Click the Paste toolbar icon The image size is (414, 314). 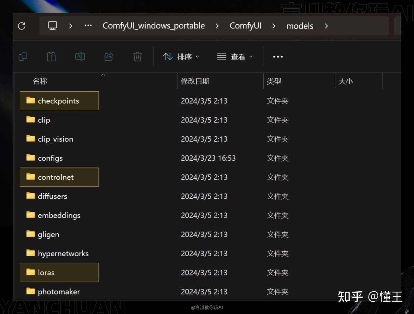click(x=51, y=57)
